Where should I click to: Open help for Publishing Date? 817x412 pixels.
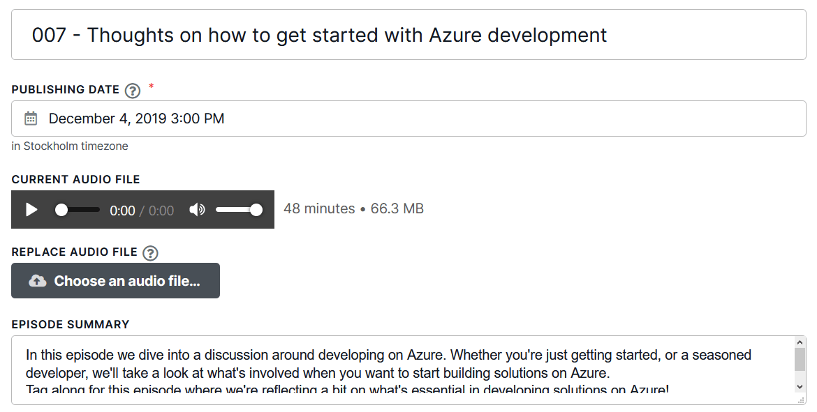(133, 91)
